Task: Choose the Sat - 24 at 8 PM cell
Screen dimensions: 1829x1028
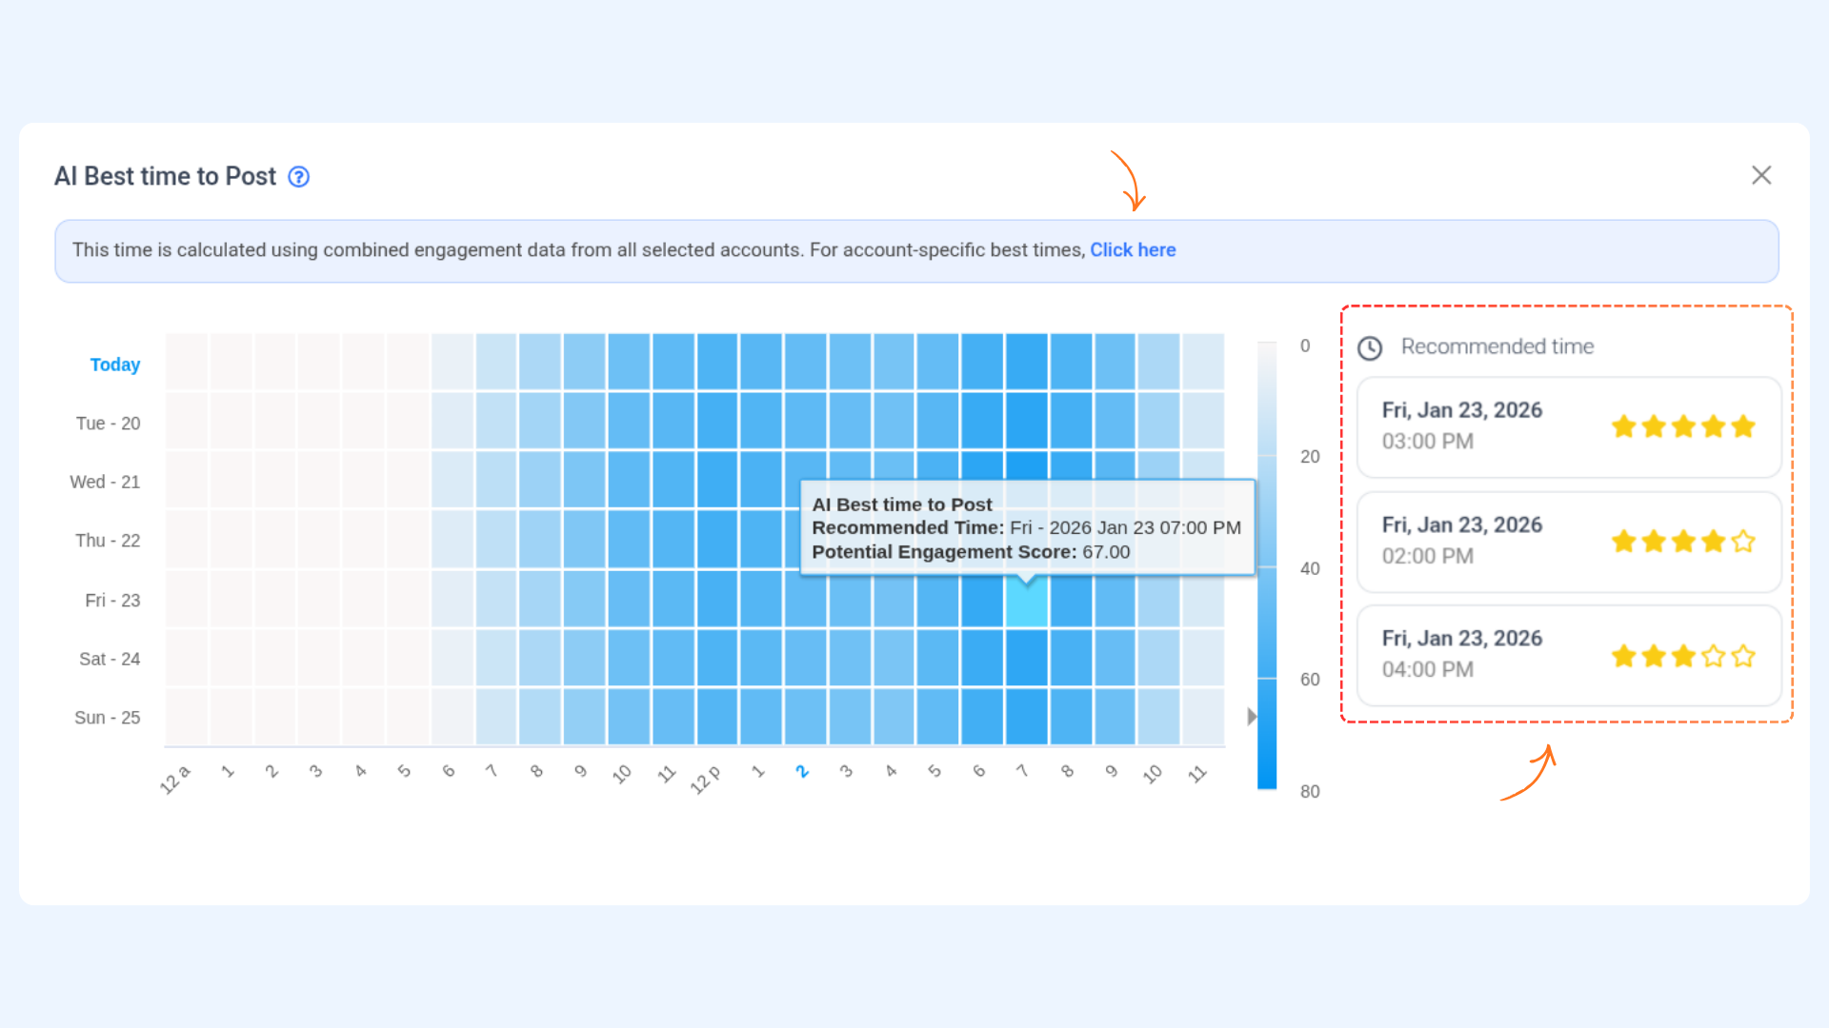Action: (x=1071, y=658)
